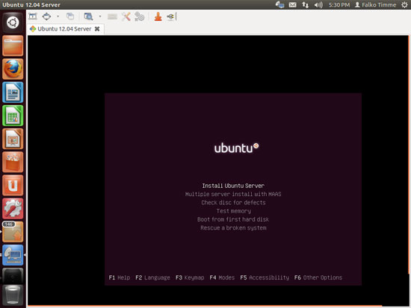Click the disconnect plug icon
The image size is (411, 308).
(171, 16)
